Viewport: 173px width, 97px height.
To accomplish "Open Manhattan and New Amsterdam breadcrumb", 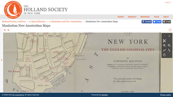I will [x=65, y=21].
